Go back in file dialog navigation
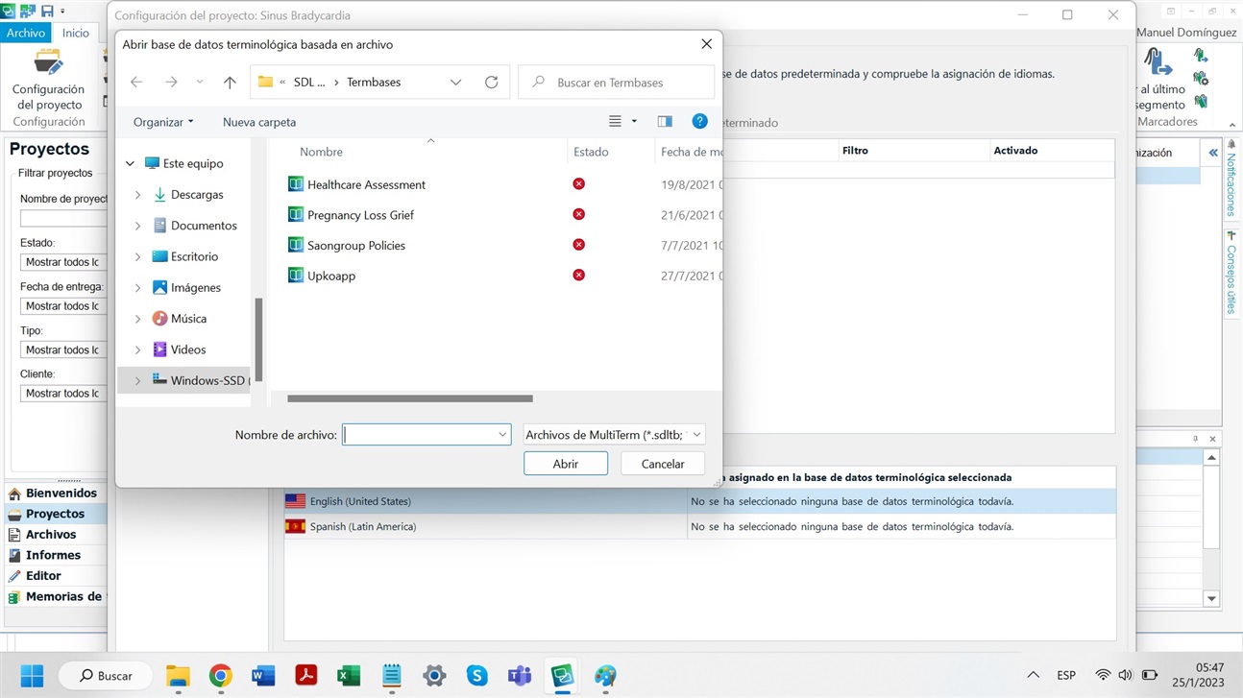This screenshot has height=698, width=1243. tap(136, 83)
